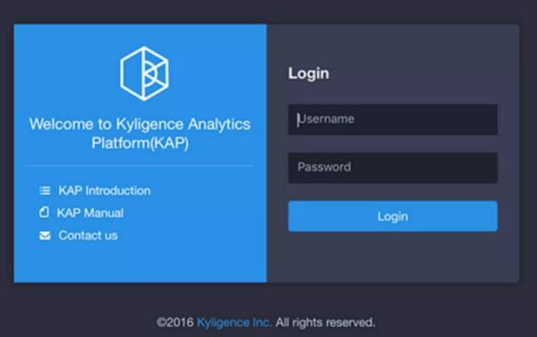Click the Kyligence hexagon logo
The image size is (537, 337).
pos(144,73)
